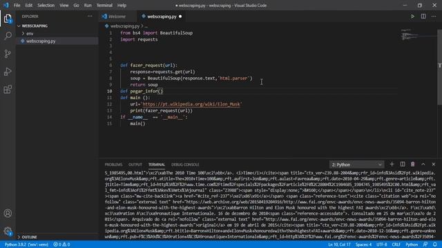Open terminal selector dropdown '2: Python'
Image resolution: width=442 pixels, height=248 pixels.
click(356, 165)
